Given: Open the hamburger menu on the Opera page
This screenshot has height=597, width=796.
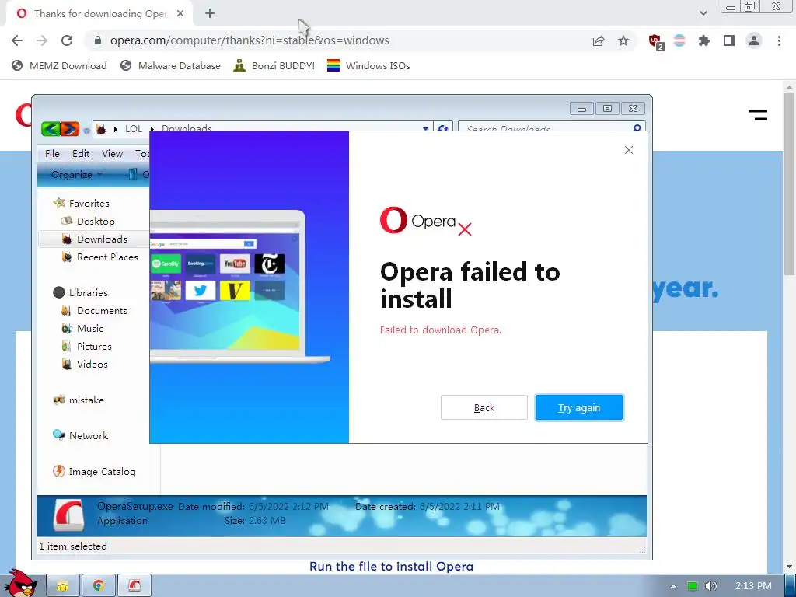Looking at the screenshot, I should tap(758, 115).
